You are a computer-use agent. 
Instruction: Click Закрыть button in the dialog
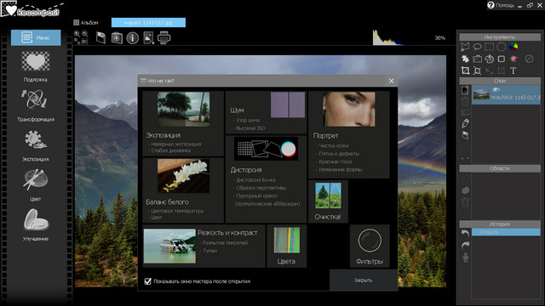(364, 280)
